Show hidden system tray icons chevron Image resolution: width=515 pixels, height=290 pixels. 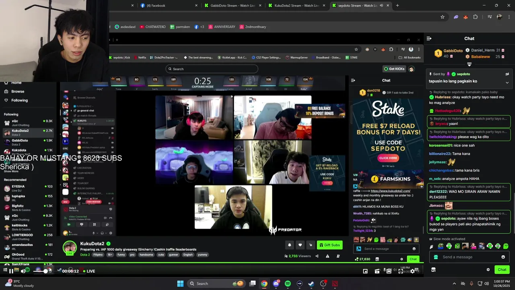pyautogui.click(x=454, y=284)
